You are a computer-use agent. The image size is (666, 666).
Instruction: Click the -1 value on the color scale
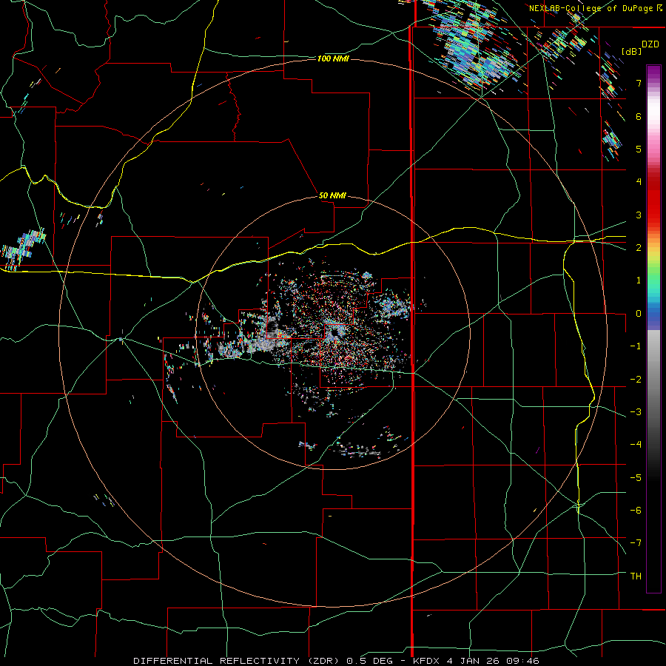coord(636,346)
